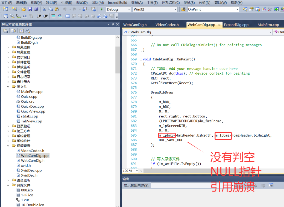This screenshot has height=207, width=284.
Task: Click the Decrease Line Indent icon
Action: (x=39, y=16)
